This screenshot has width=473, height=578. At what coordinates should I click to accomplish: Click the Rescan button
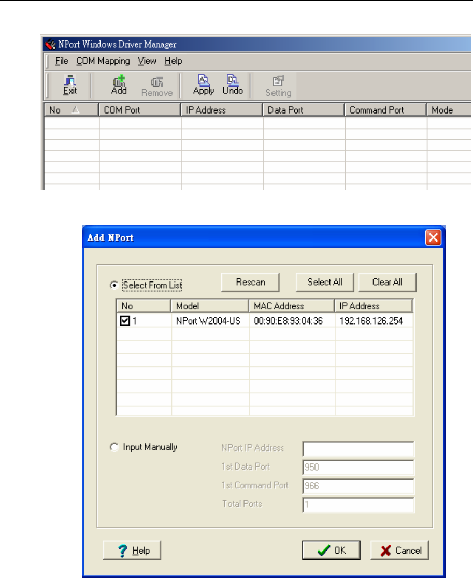250,283
